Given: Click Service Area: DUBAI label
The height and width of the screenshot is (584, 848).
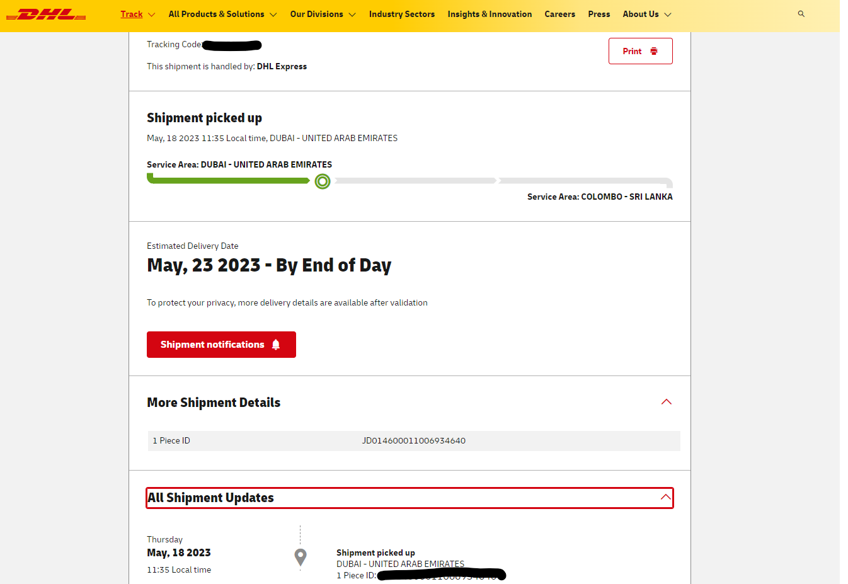Looking at the screenshot, I should pyautogui.click(x=239, y=164).
